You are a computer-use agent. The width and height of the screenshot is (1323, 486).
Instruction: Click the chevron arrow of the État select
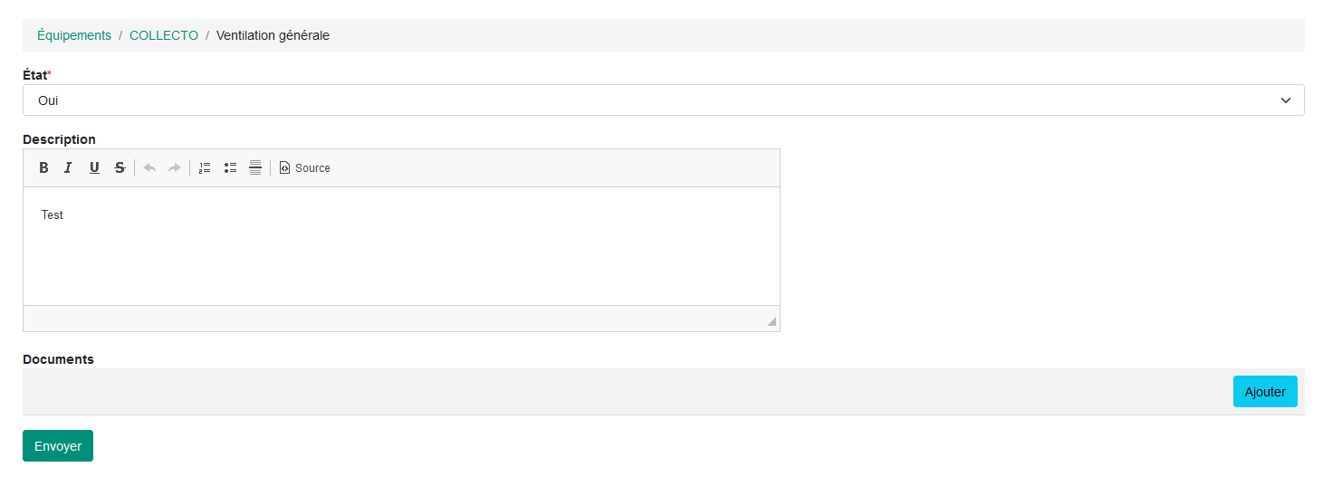coord(1286,100)
